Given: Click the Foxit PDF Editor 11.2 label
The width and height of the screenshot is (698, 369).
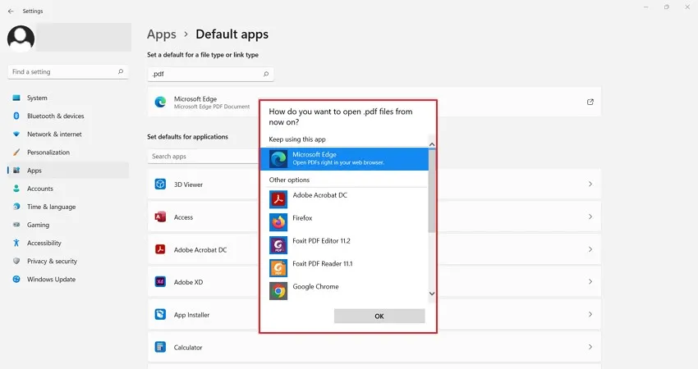Looking at the screenshot, I should [321, 241].
